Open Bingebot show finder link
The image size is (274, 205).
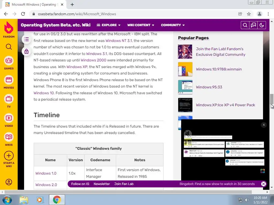coord(217,184)
